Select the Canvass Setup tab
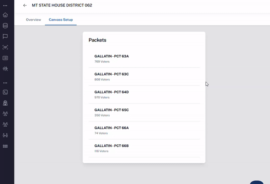The height and width of the screenshot is (184, 270). (61, 20)
